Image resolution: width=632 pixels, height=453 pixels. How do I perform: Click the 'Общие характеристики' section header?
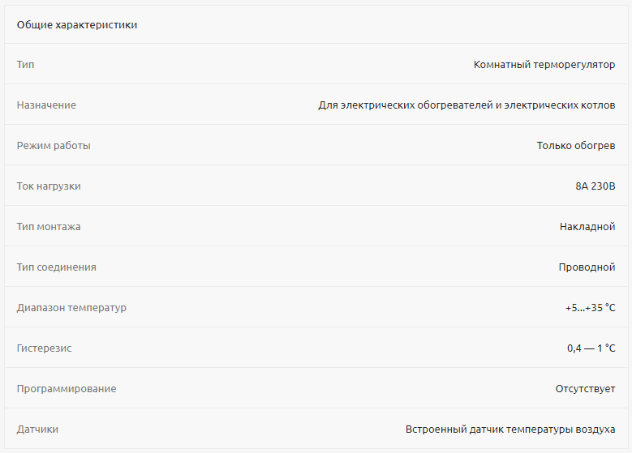click(x=77, y=25)
